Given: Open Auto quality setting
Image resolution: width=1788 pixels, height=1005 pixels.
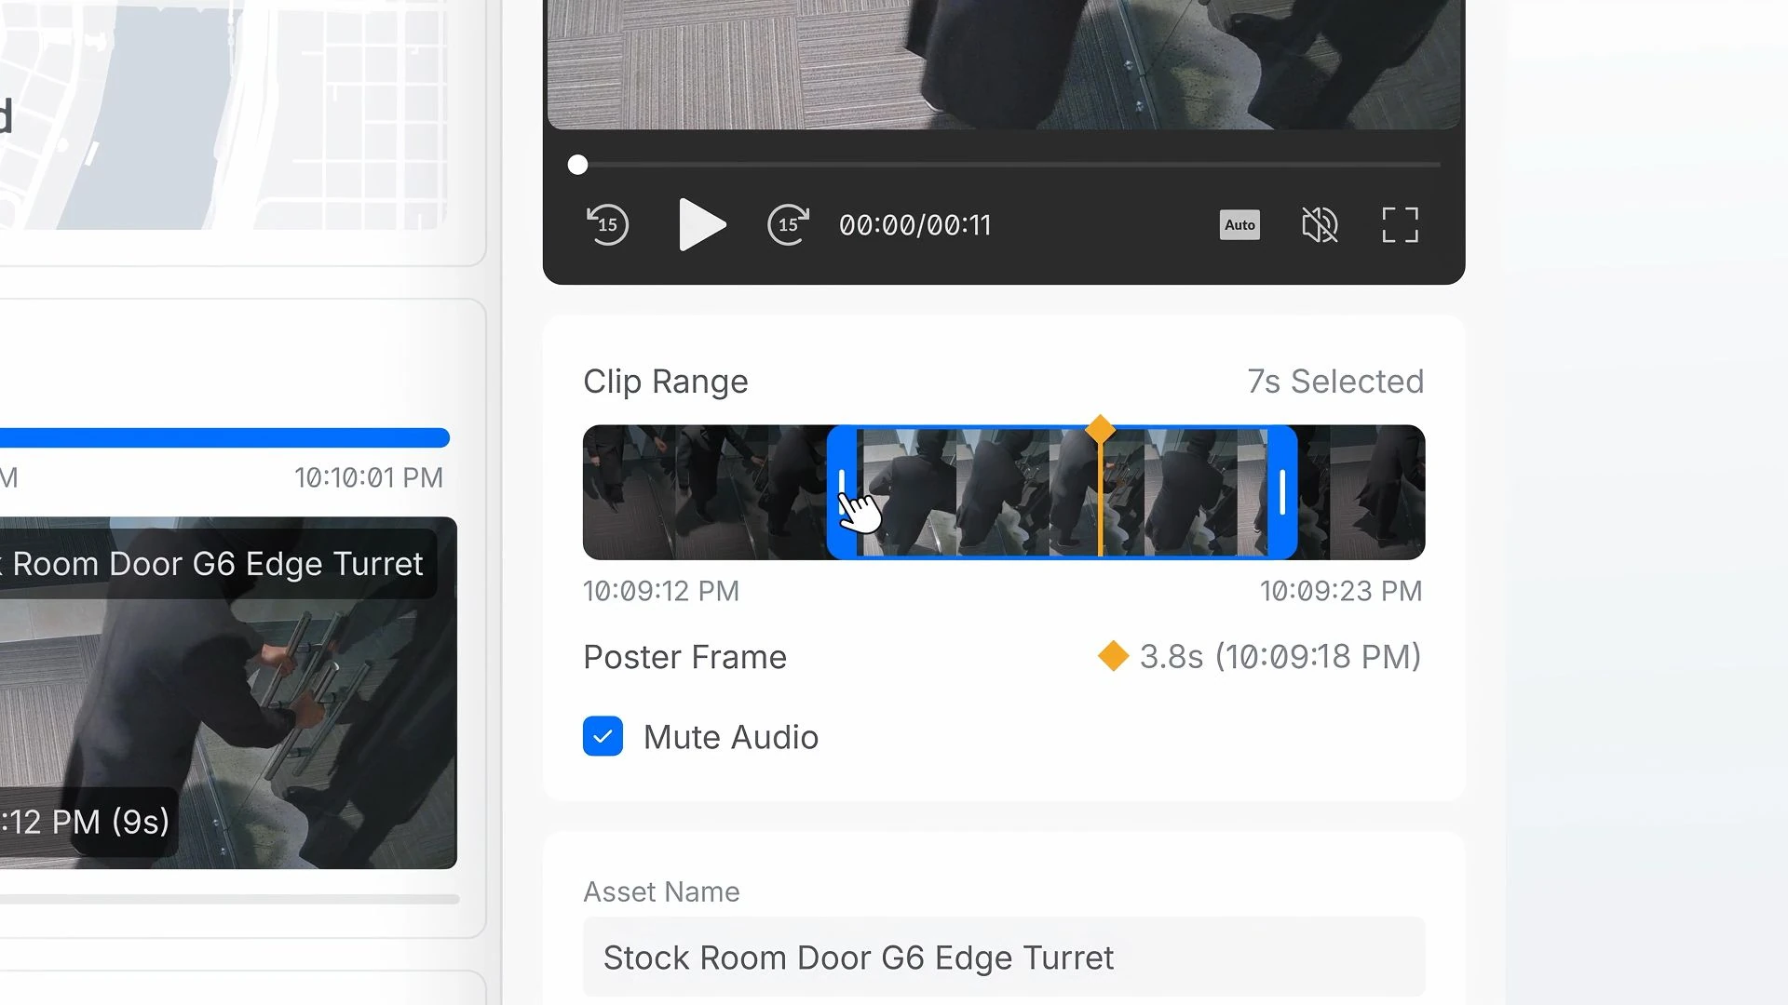Looking at the screenshot, I should [x=1239, y=224].
